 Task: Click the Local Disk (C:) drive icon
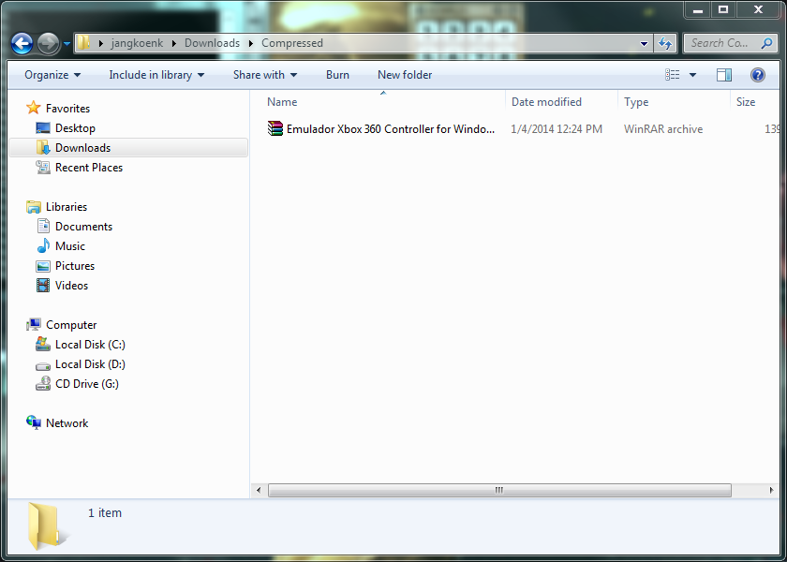click(43, 345)
